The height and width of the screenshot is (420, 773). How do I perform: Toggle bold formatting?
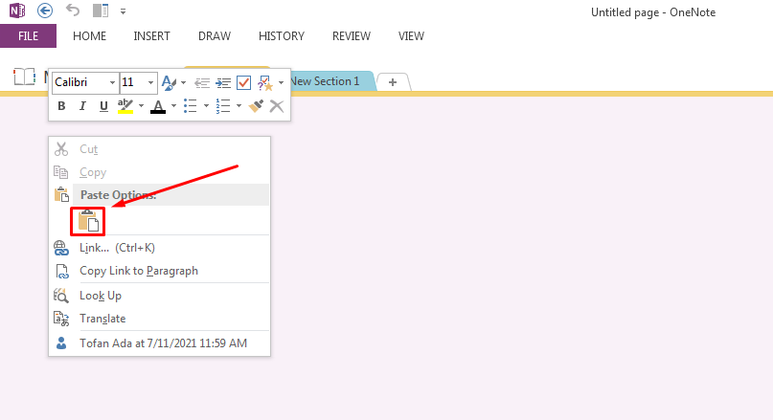(x=61, y=106)
